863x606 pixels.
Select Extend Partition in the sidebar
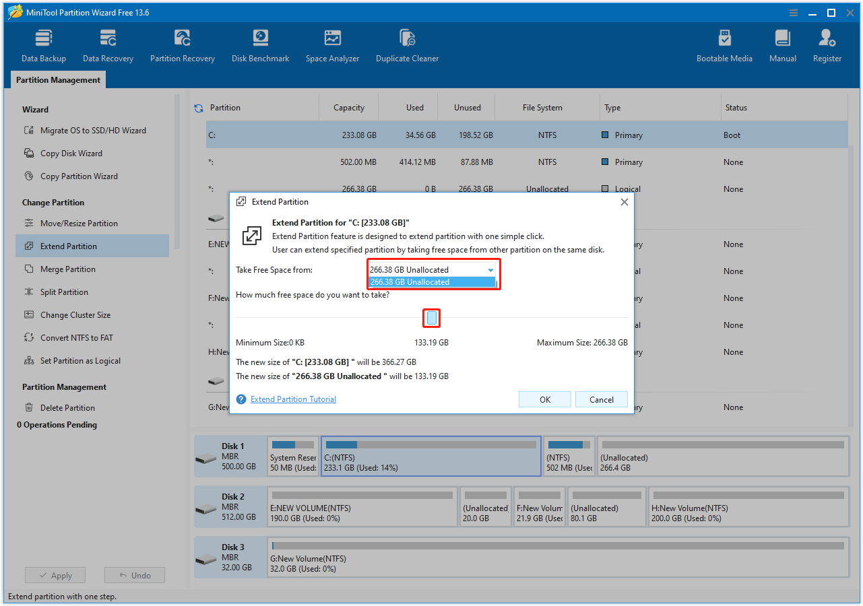click(92, 246)
